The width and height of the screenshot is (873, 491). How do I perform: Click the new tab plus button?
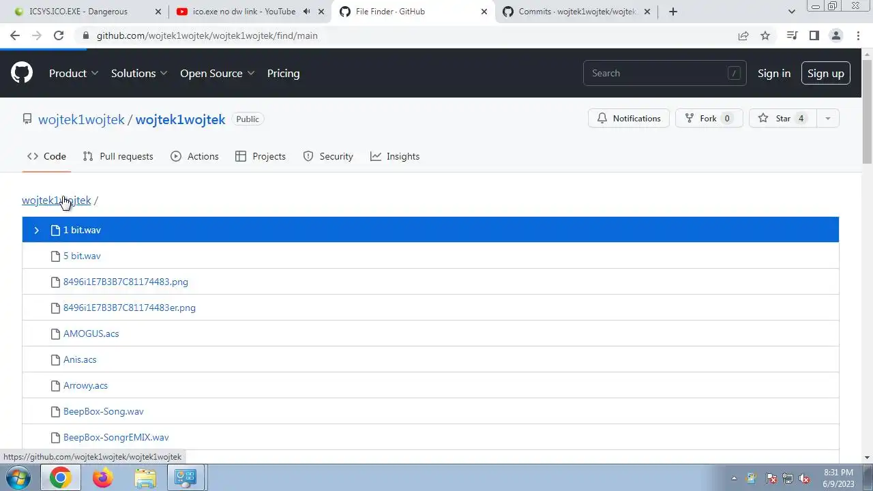tap(673, 12)
